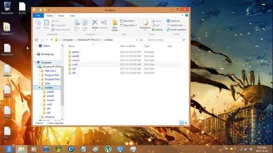Open the Open button dropdown in ribbon
This screenshot has height=153, width=273.
click(x=157, y=21)
